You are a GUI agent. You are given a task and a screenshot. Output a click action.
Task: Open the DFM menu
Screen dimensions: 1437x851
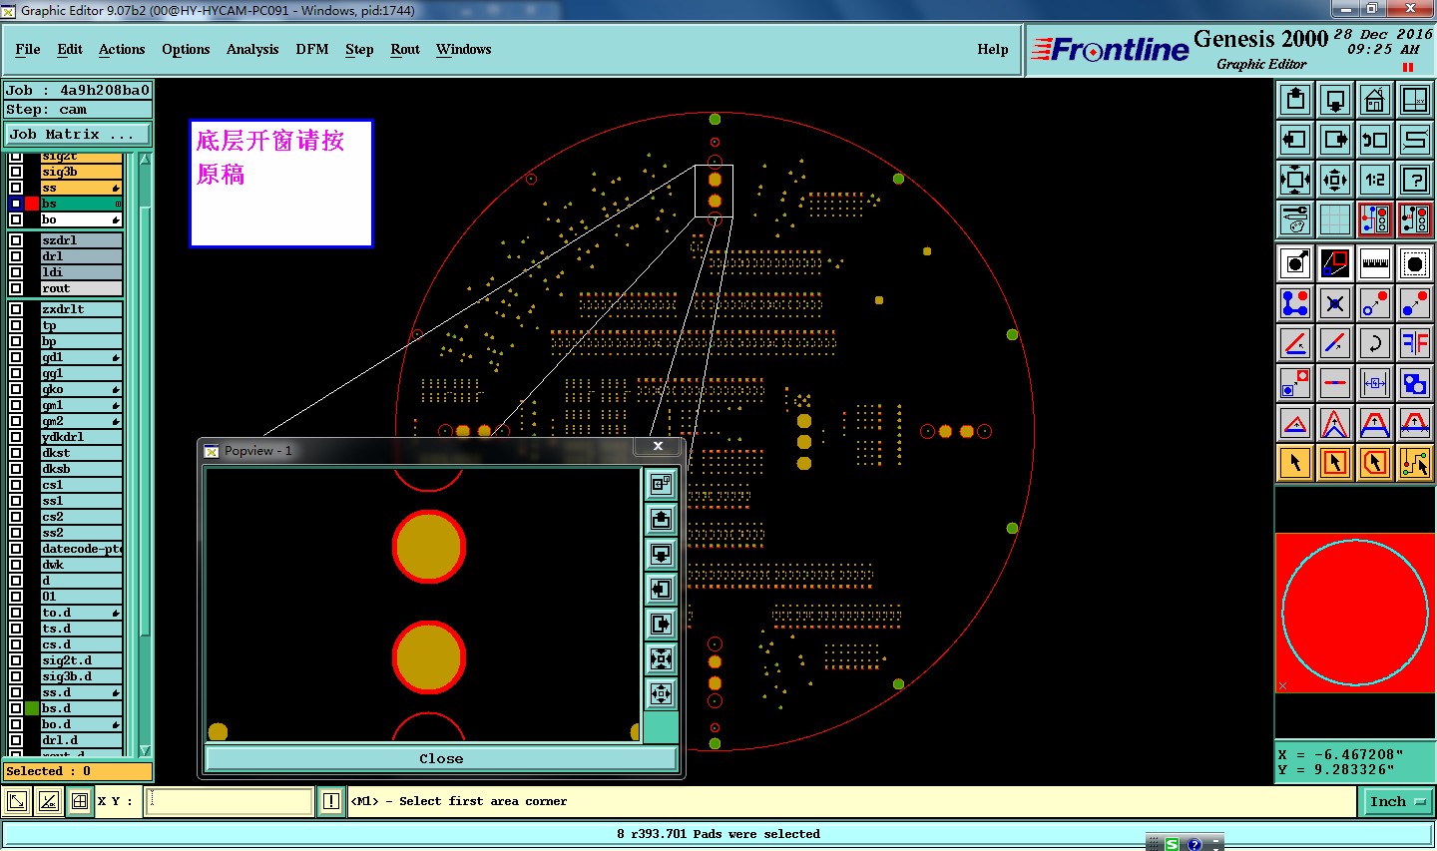(312, 49)
